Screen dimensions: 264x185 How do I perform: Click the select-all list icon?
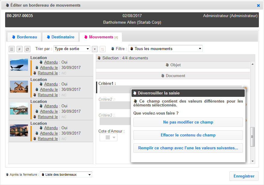pyautogui.click(x=12, y=49)
